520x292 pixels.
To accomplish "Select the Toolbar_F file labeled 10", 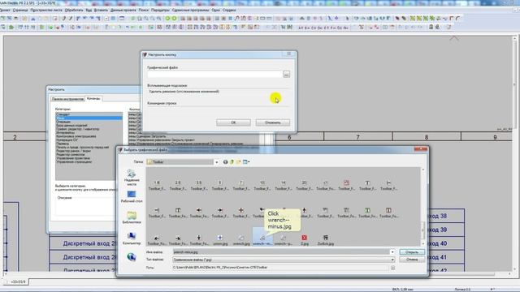I will [262, 186].
